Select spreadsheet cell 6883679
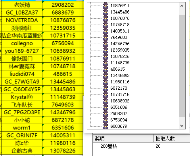The height and width of the screenshot is (156, 190). 63,13
